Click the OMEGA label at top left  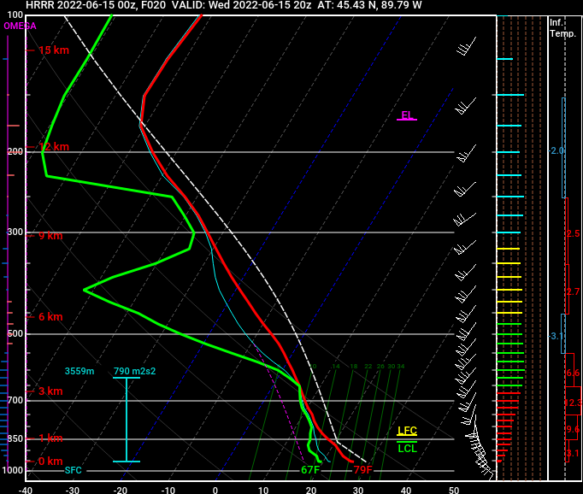click(x=20, y=26)
